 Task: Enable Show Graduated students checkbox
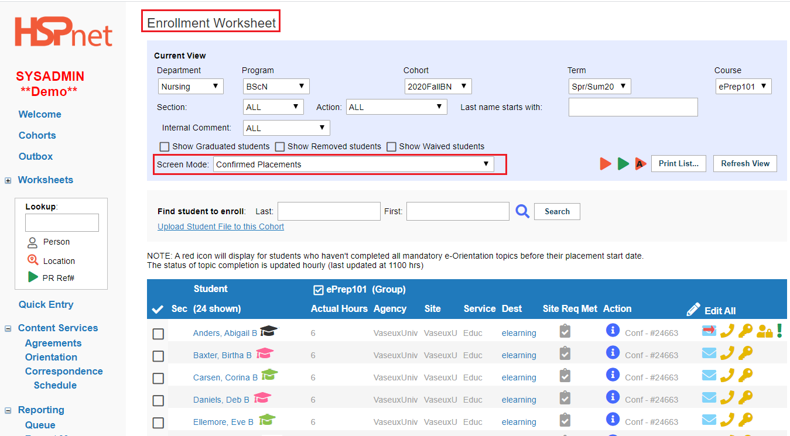[165, 146]
